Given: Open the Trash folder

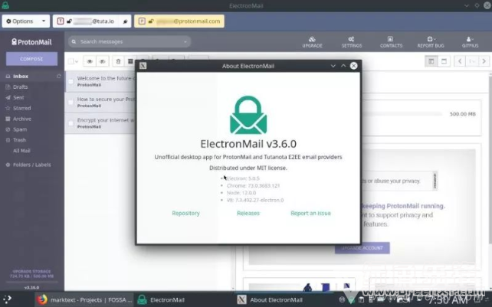Looking at the screenshot, I should pyautogui.click(x=19, y=140).
